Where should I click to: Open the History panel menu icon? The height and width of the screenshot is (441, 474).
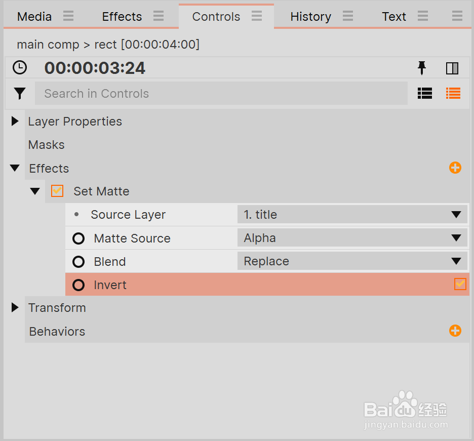coord(348,16)
